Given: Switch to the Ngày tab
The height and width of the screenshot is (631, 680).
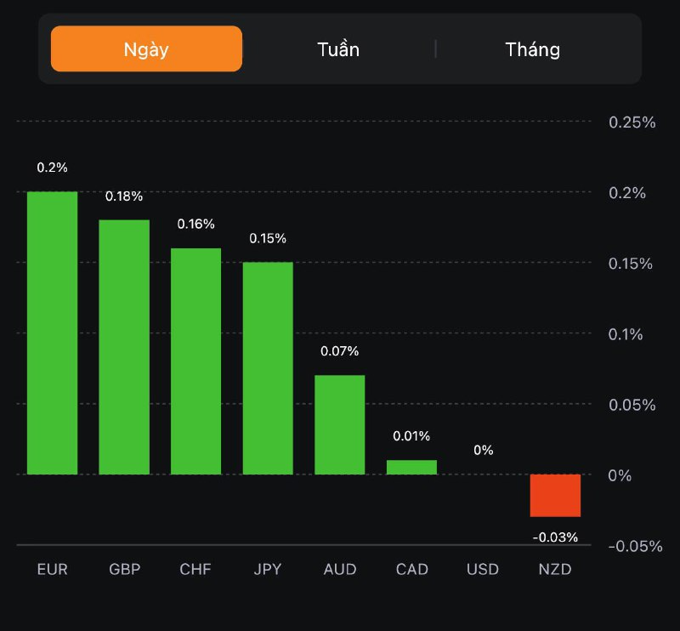Looking at the screenshot, I should [x=146, y=49].
